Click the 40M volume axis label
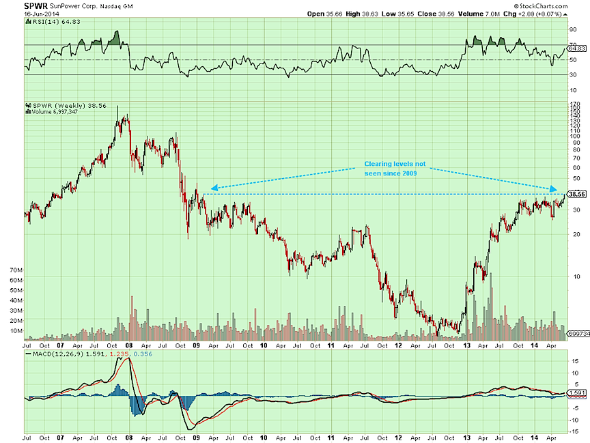This screenshot has height=443, width=590. (16, 300)
